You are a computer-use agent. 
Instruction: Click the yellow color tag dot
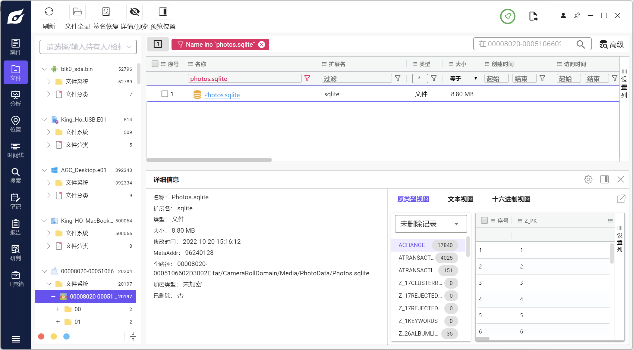pos(54,336)
